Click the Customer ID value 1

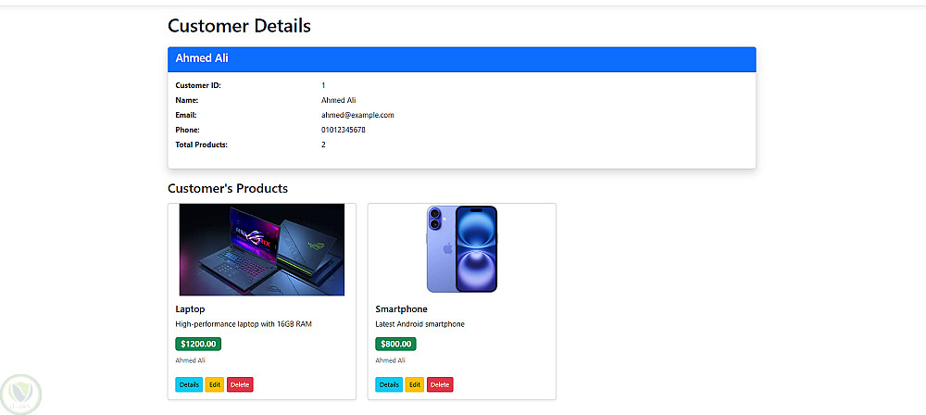[x=323, y=85]
